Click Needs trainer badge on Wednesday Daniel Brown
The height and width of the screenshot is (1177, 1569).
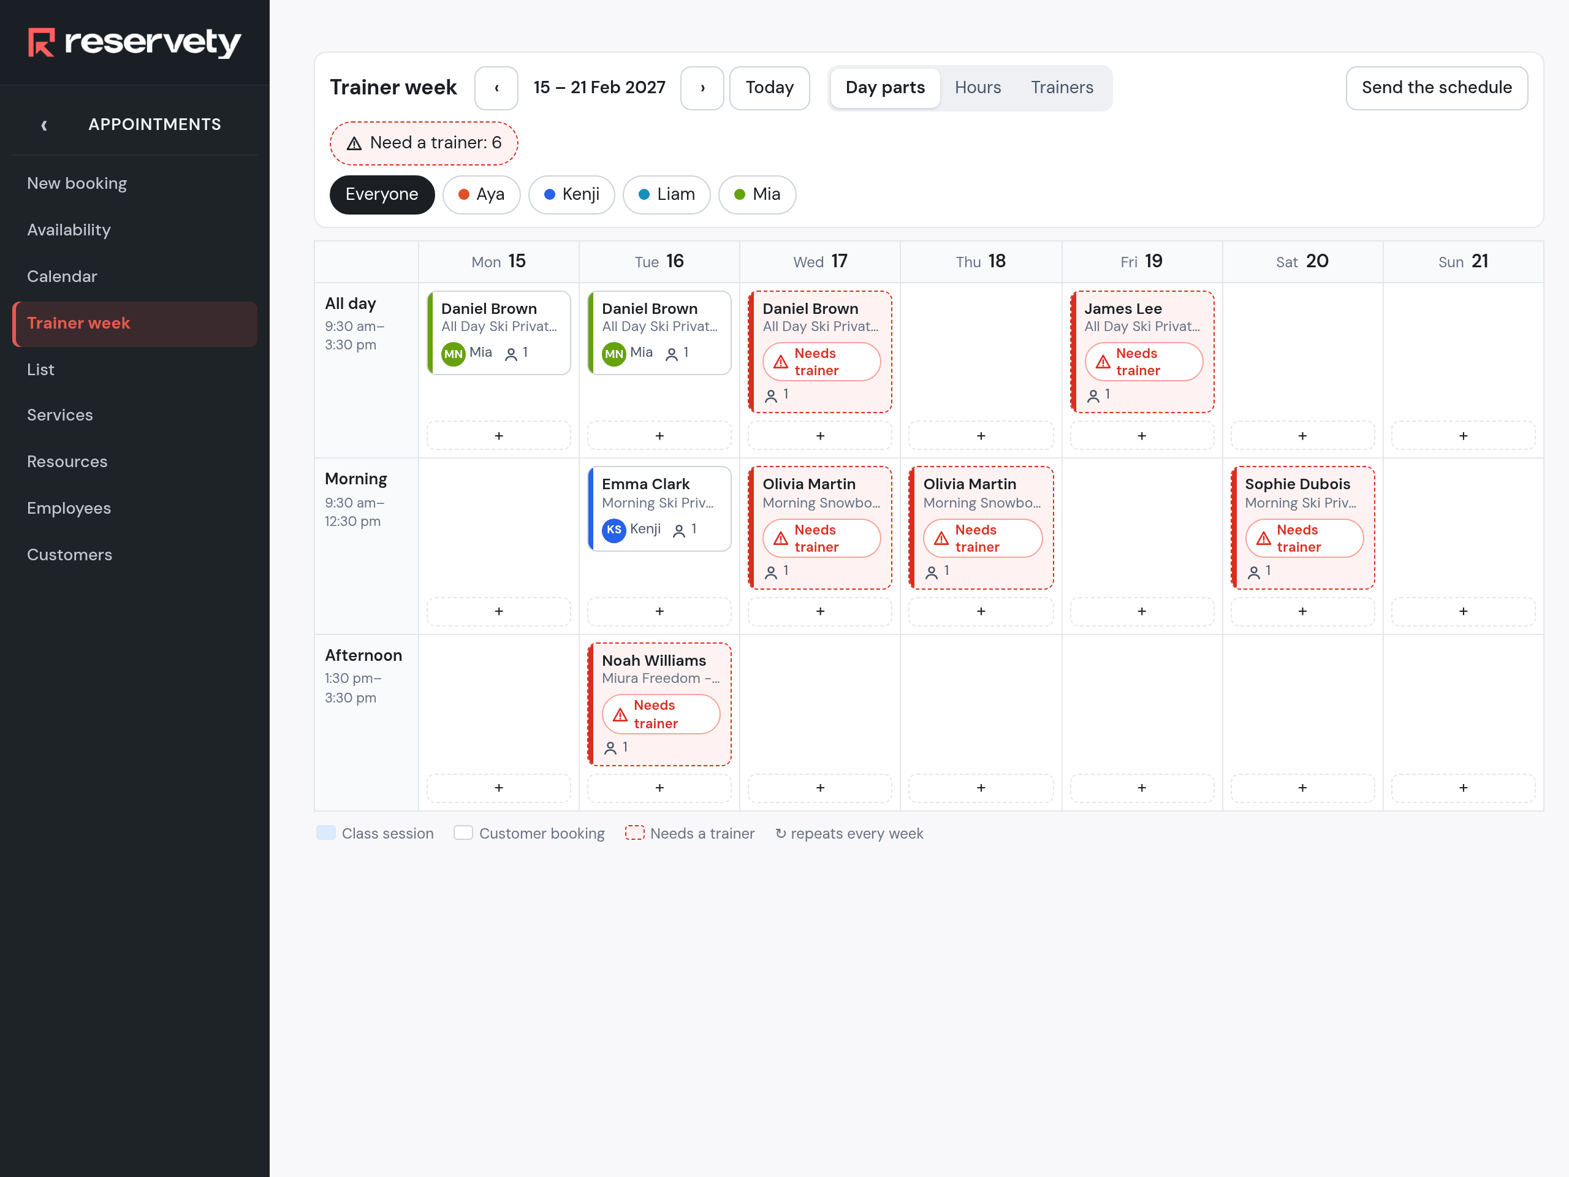tap(821, 362)
